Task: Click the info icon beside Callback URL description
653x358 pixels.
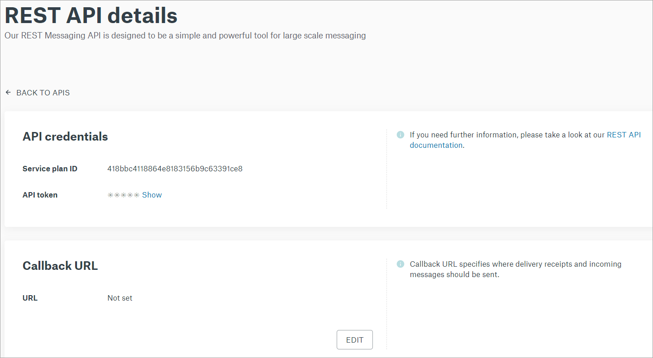Action: click(400, 264)
